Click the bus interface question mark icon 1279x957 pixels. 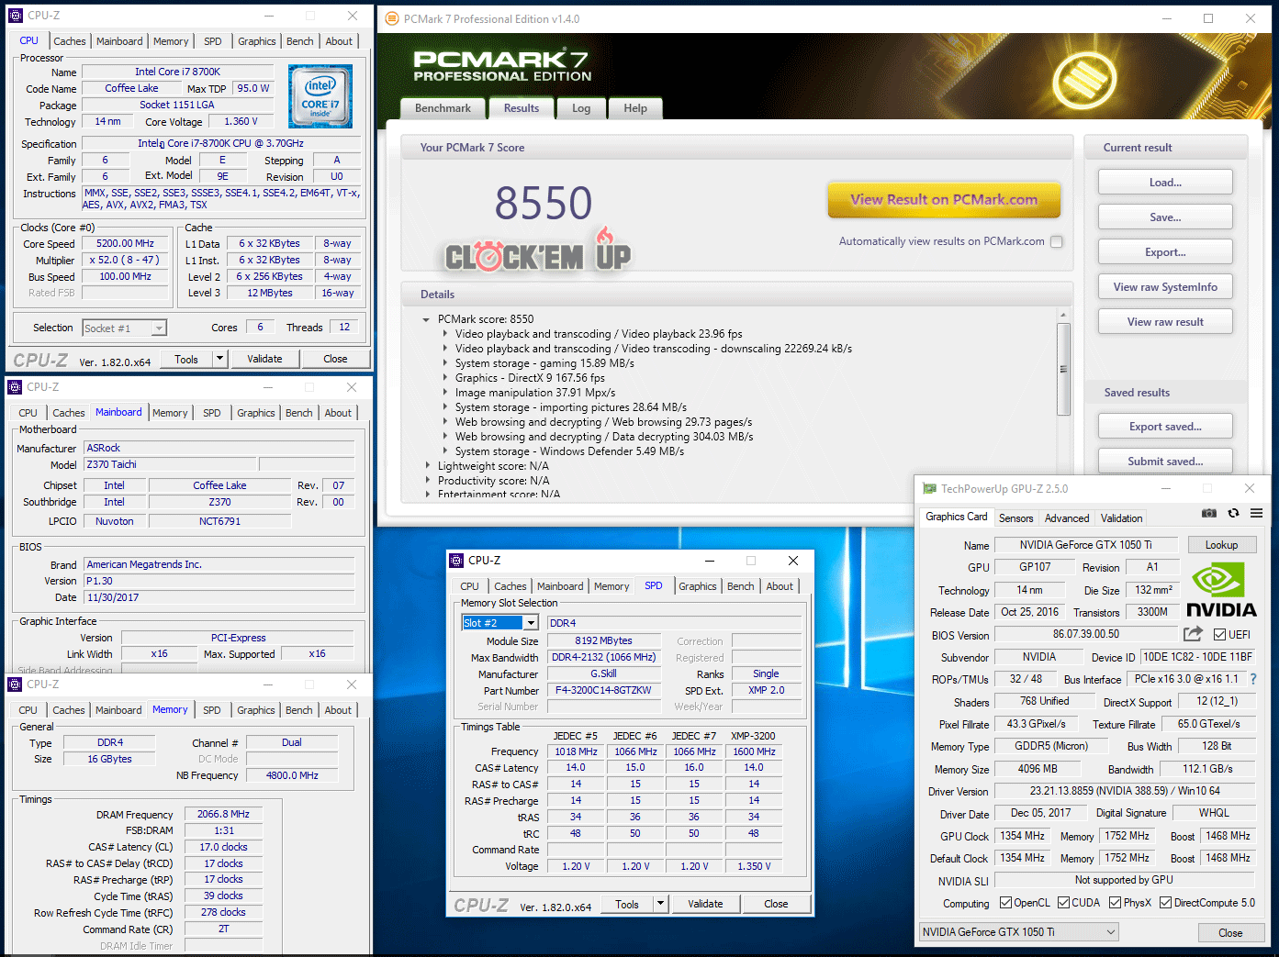(x=1253, y=679)
